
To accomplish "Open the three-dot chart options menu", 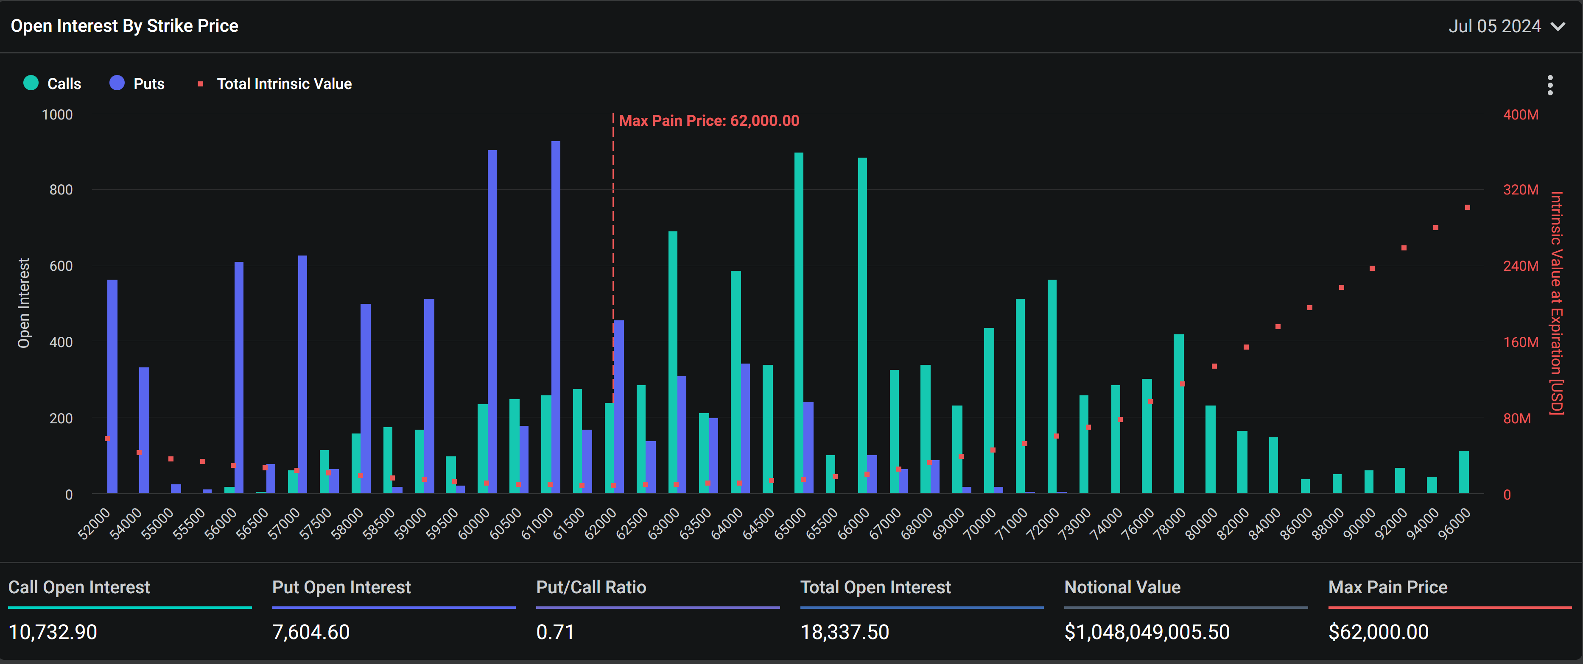I will click(x=1550, y=85).
